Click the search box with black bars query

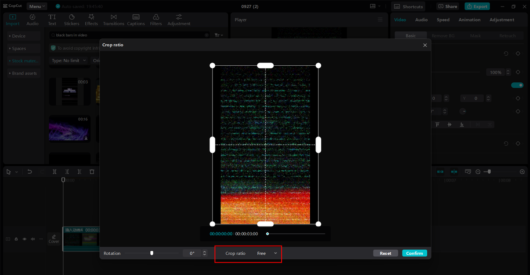[x=130, y=35]
